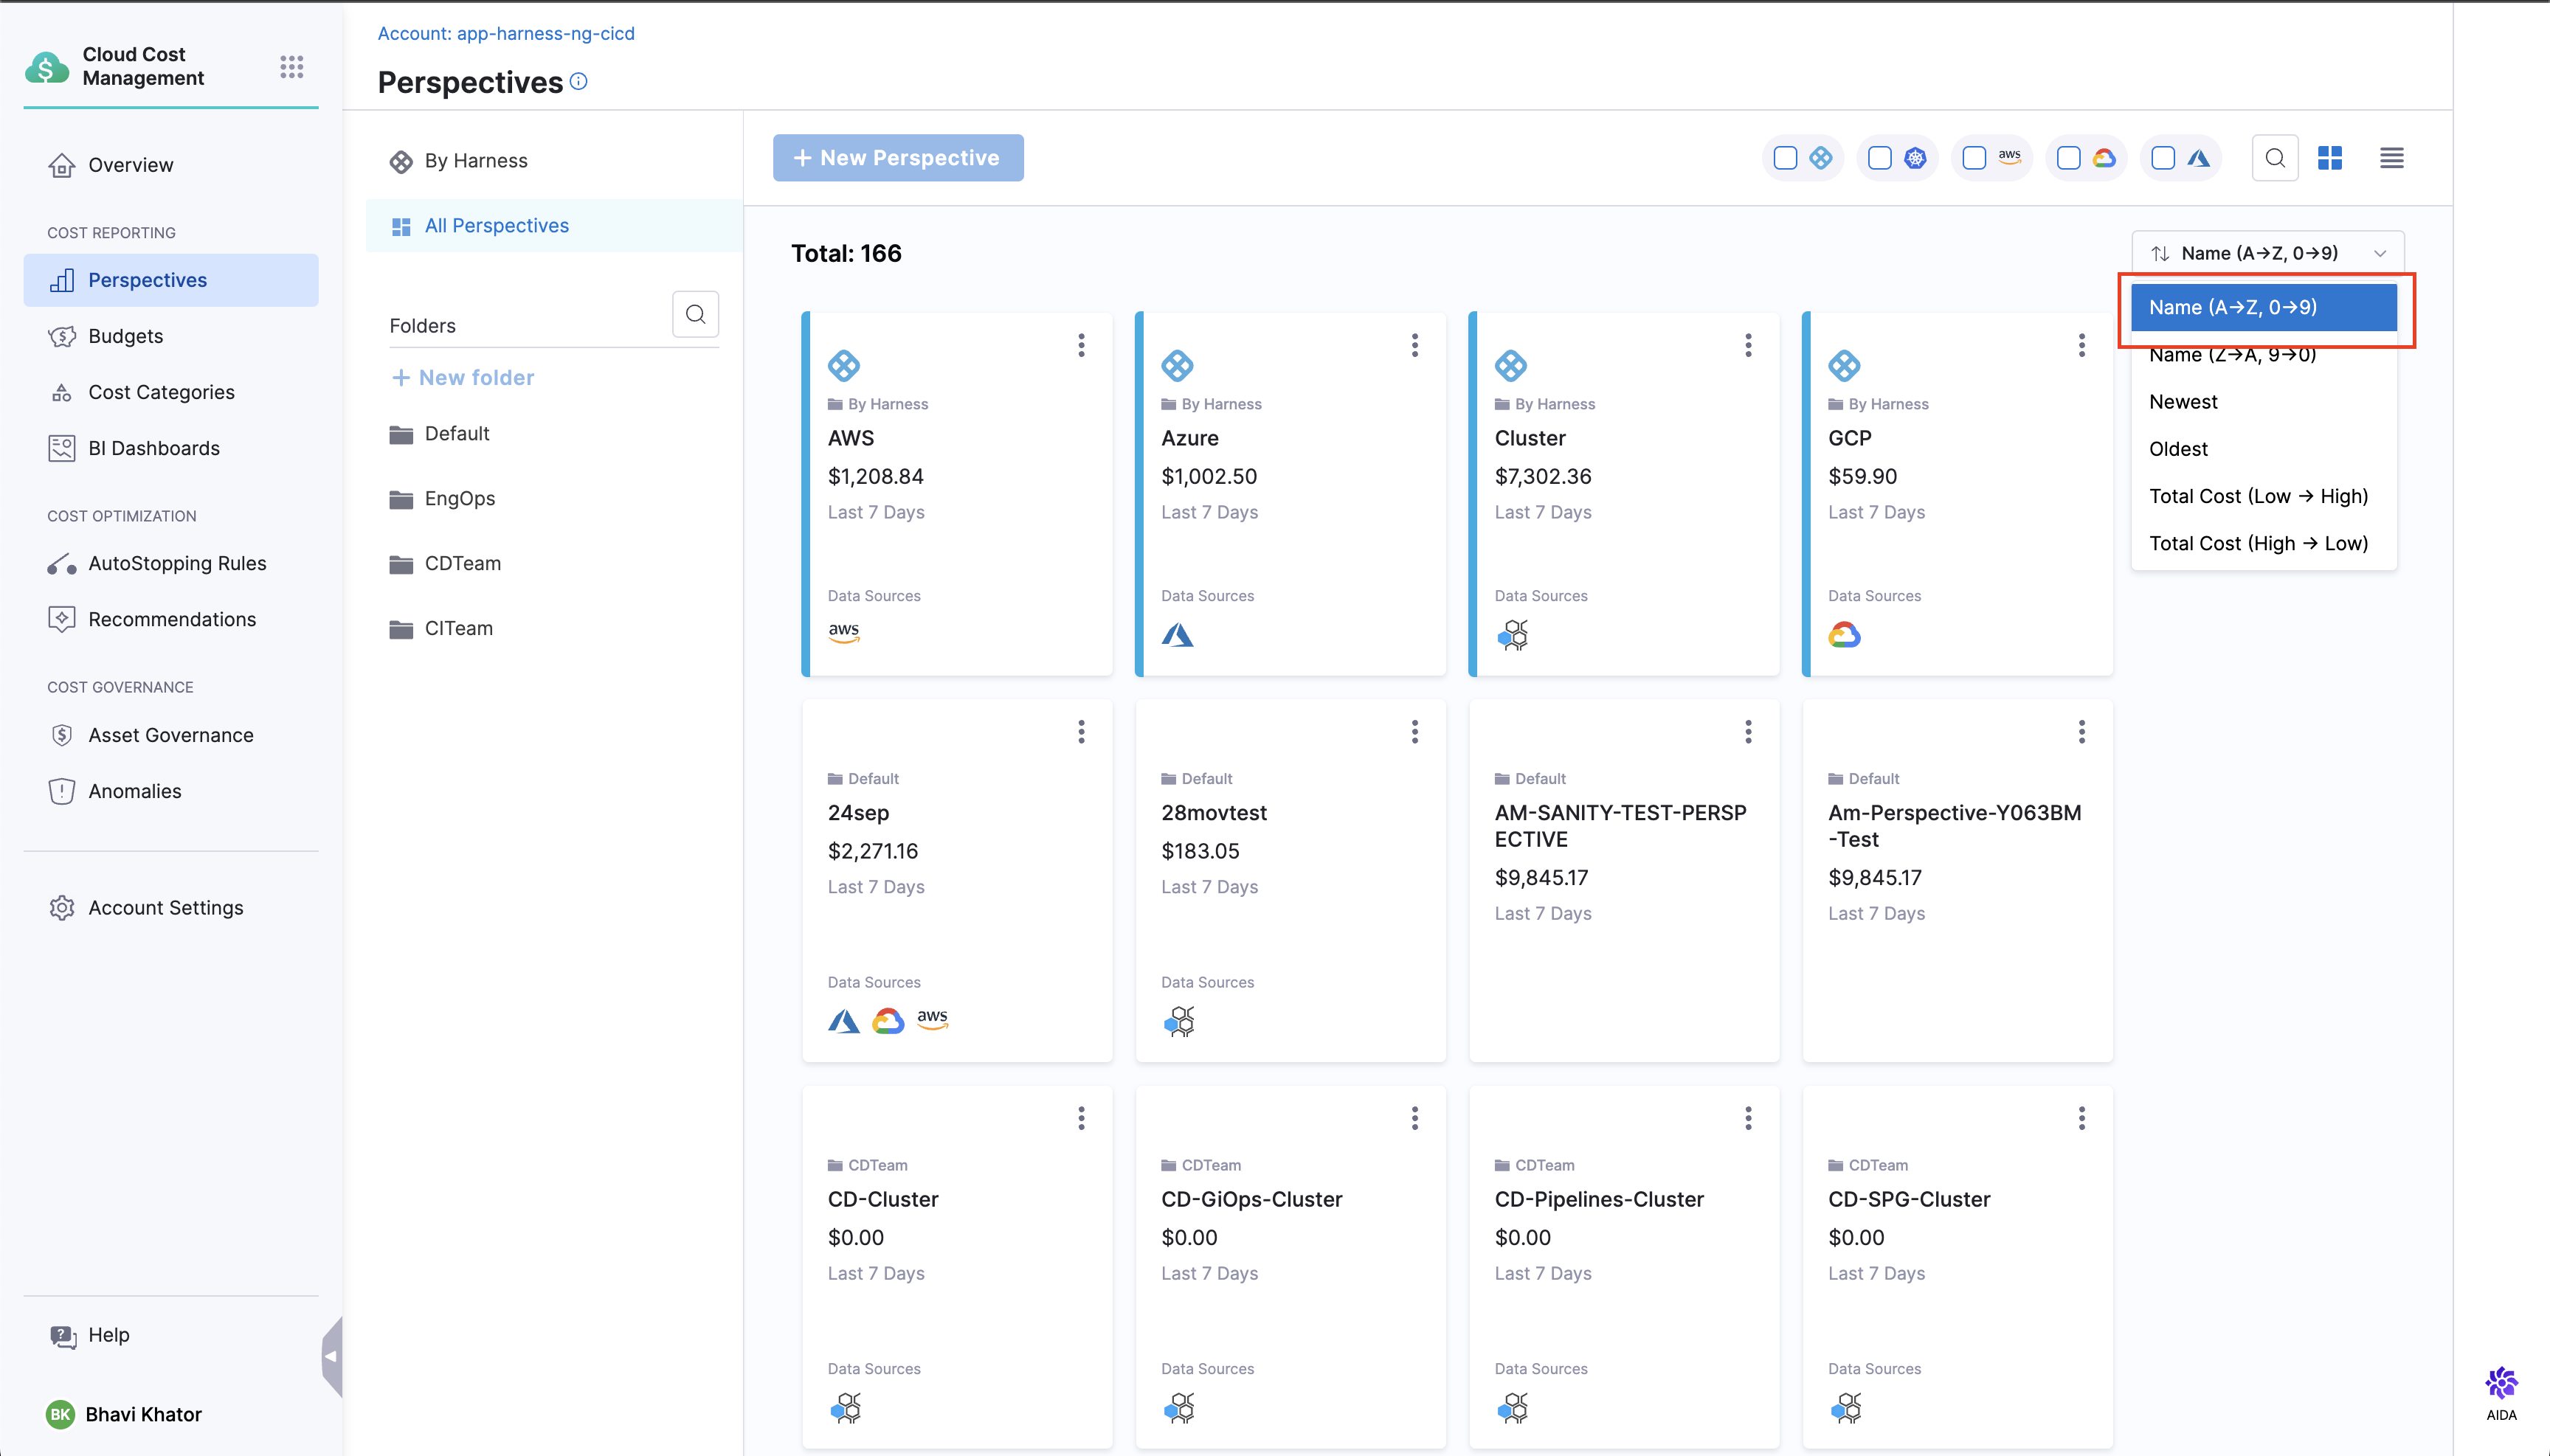2550x1456 pixels.
Task: Open options menu on Cluster card
Action: point(1748,345)
